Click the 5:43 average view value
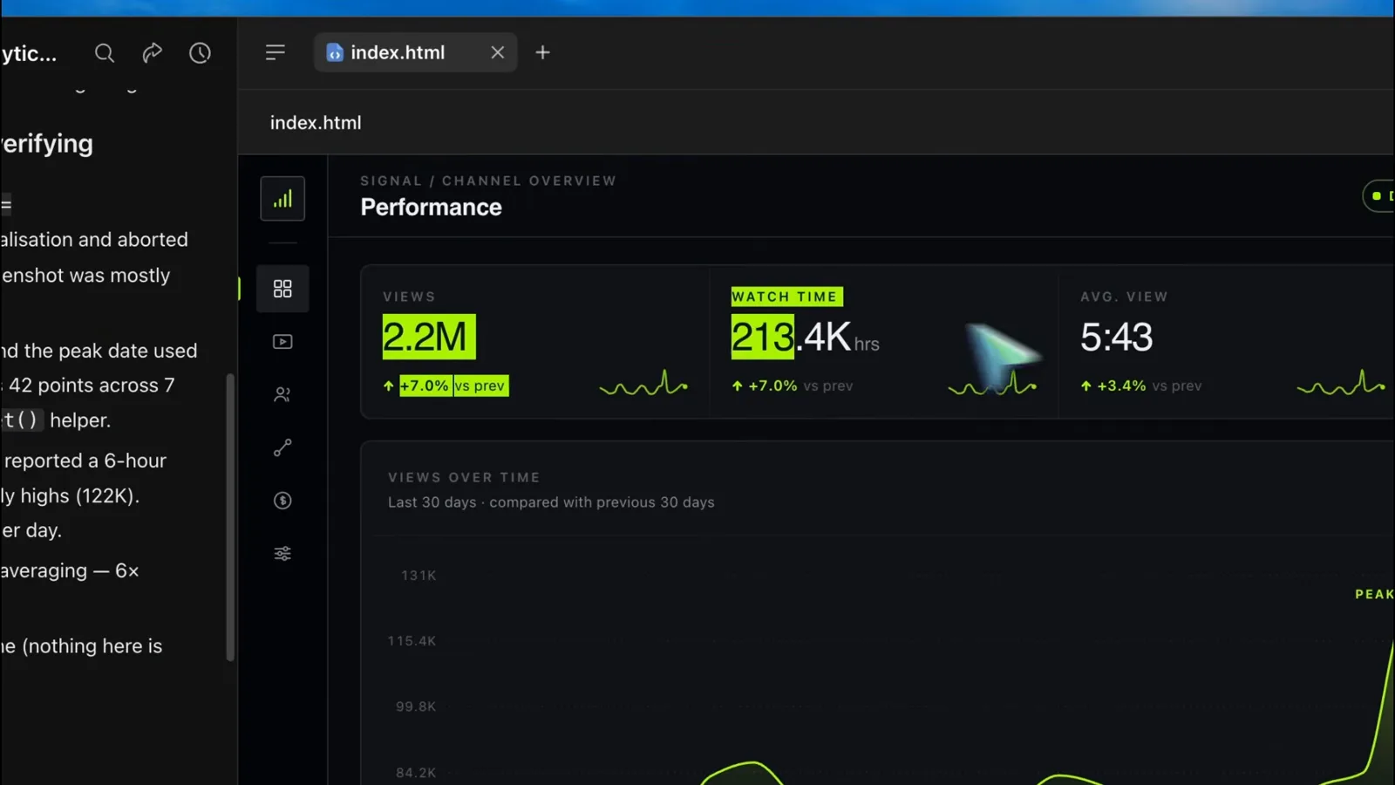The height and width of the screenshot is (785, 1395). pos(1117,337)
